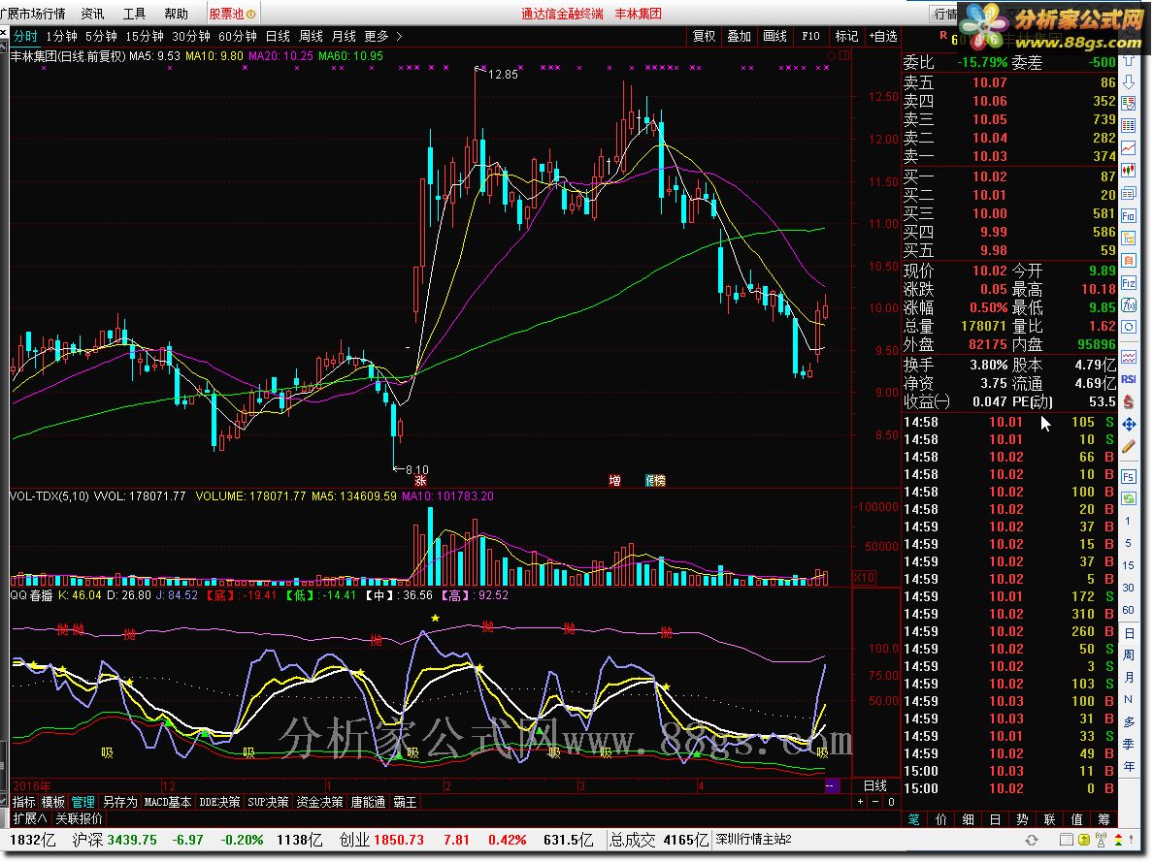The height and width of the screenshot is (862, 1153).
Task: Click the status bar traffic light icon
Action: (1118, 840)
